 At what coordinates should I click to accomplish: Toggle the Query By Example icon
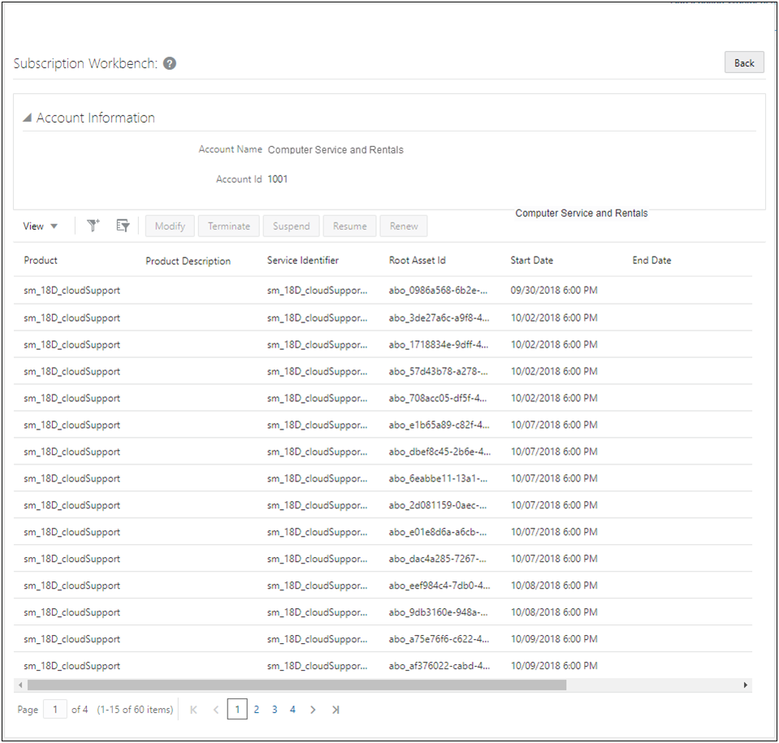coord(122,226)
